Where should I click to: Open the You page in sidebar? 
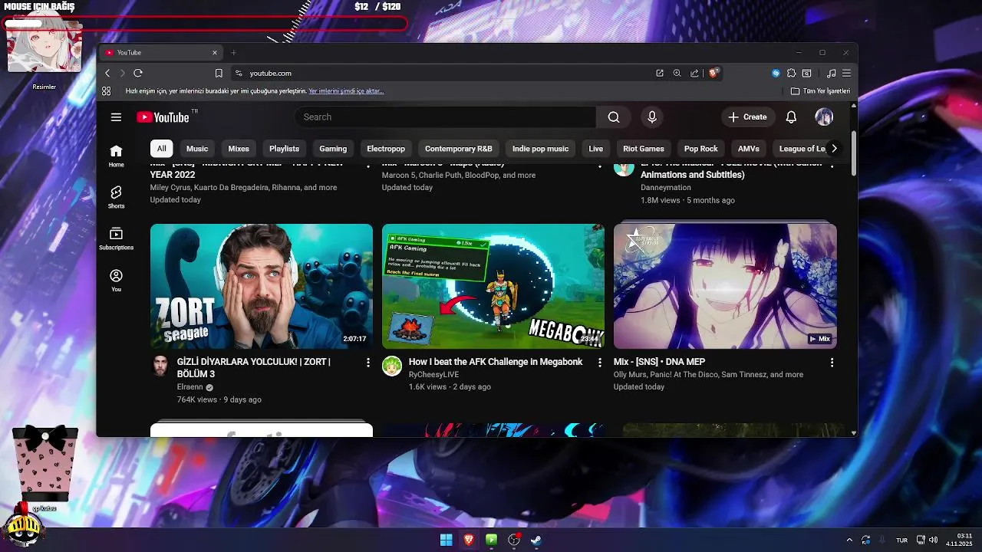116,280
